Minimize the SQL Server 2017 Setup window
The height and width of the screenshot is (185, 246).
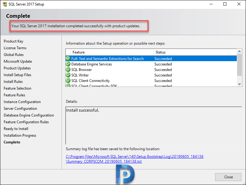(x=211, y=4)
